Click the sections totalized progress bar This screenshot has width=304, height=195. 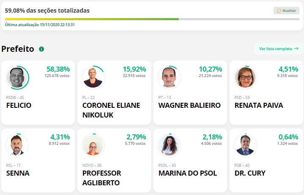point(152,19)
